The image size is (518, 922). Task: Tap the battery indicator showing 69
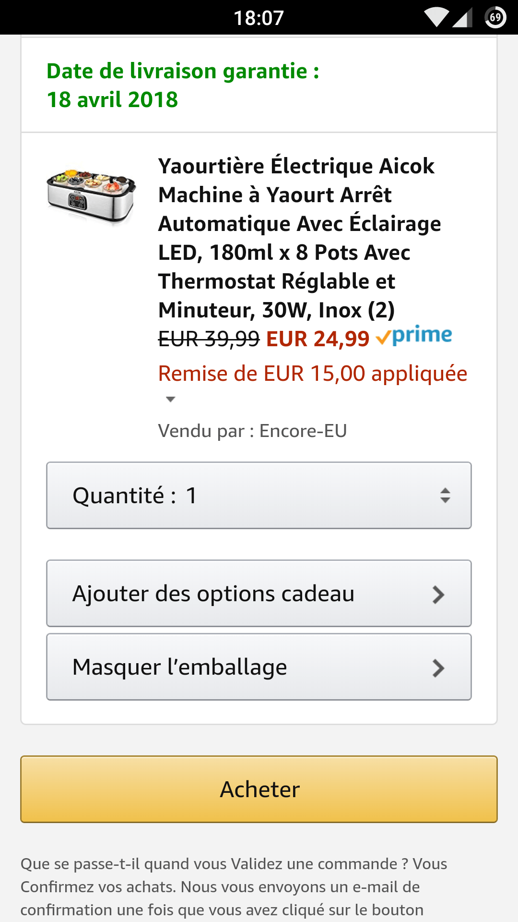(x=495, y=18)
